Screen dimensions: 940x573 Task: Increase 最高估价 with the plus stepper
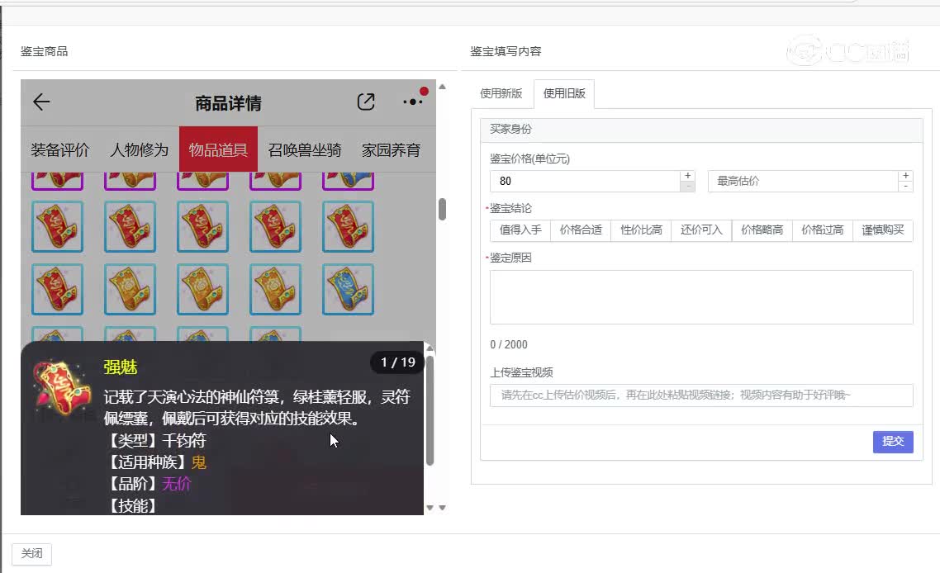(906, 176)
